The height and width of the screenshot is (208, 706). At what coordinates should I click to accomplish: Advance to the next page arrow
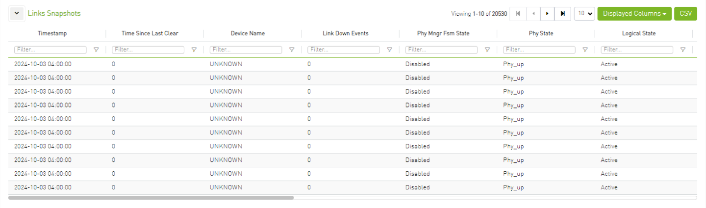click(x=548, y=14)
